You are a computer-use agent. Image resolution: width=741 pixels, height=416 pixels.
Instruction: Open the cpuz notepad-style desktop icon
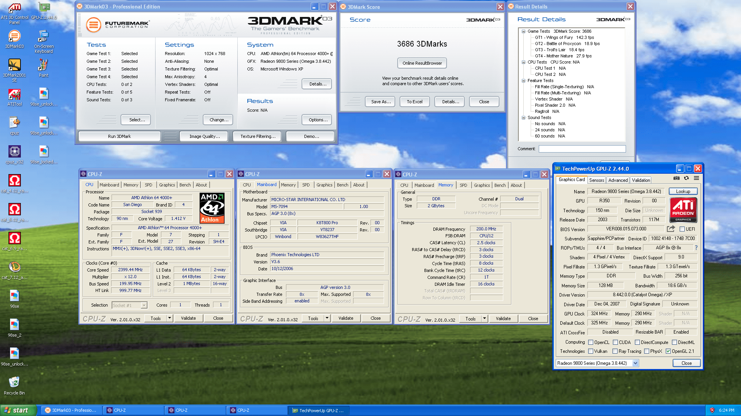15,126
